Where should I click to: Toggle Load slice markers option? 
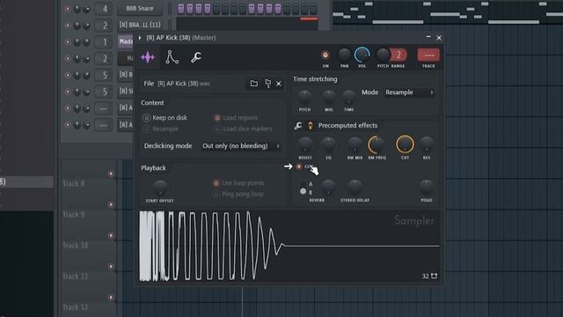click(x=243, y=129)
